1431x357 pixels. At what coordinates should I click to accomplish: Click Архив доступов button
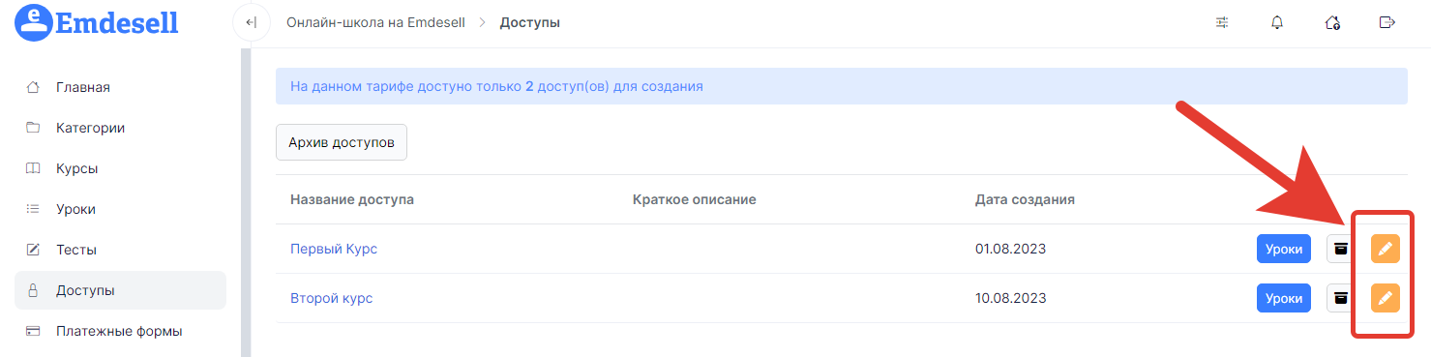[x=342, y=142]
